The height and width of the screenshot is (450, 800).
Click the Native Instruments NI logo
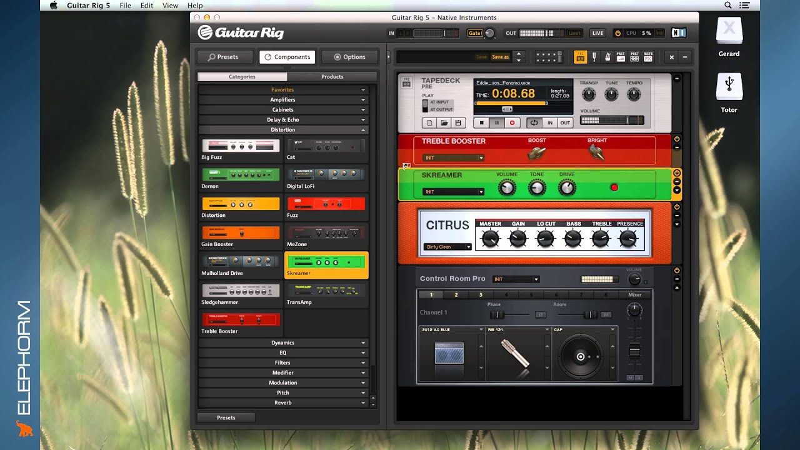[678, 33]
